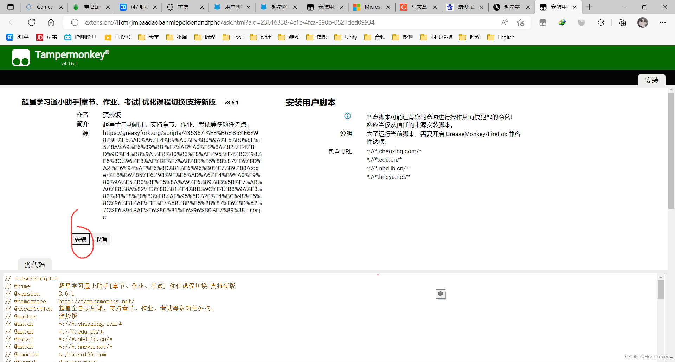This screenshot has width=675, height=362.
Task: Open the 教程 bookmark folder
Action: pos(470,37)
